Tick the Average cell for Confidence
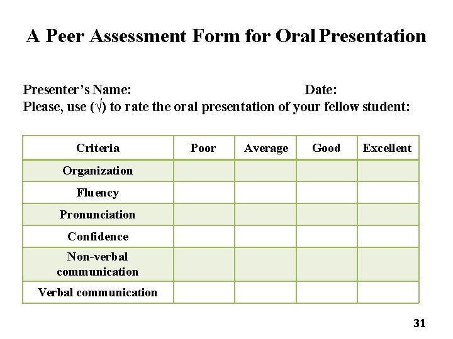This screenshot has height=339, width=453. pyautogui.click(x=265, y=237)
